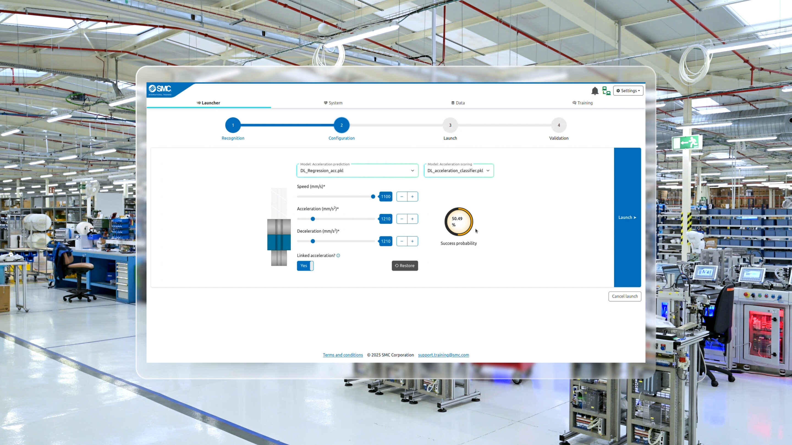Screen dimensions: 792x445
Task: Click the notification bell icon
Action: [595, 91]
